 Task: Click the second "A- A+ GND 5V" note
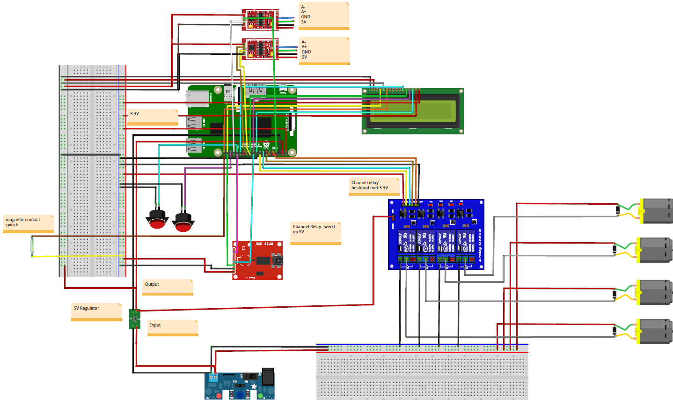coord(325,51)
